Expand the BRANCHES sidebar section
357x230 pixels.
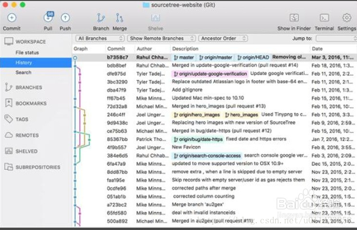(29, 87)
